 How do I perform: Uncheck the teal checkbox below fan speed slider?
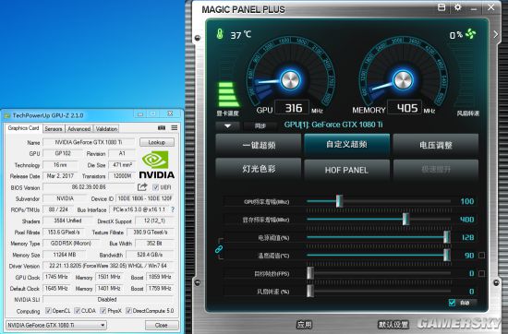click(x=452, y=303)
